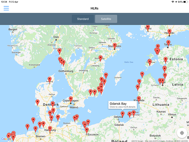The image size is (189, 142).
Task: Open the hamburger menu
Action: pos(6,8)
